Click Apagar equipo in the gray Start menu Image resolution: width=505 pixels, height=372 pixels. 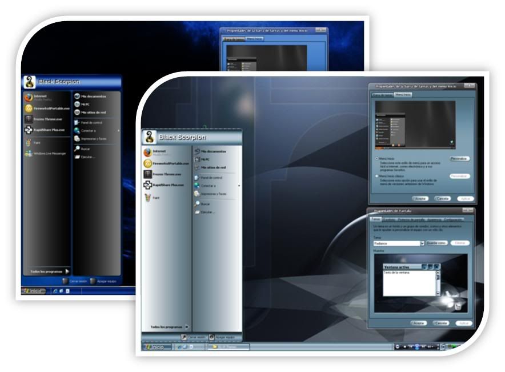click(221, 337)
